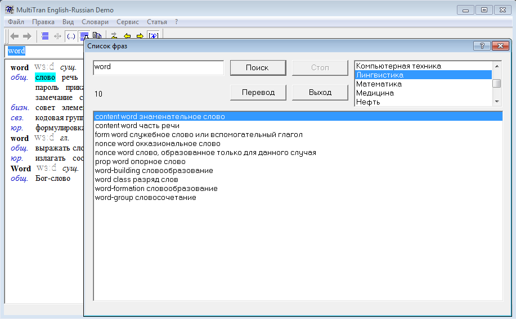The height and width of the screenshot is (319, 516).
Task: Open the Словари menu
Action: click(x=95, y=22)
